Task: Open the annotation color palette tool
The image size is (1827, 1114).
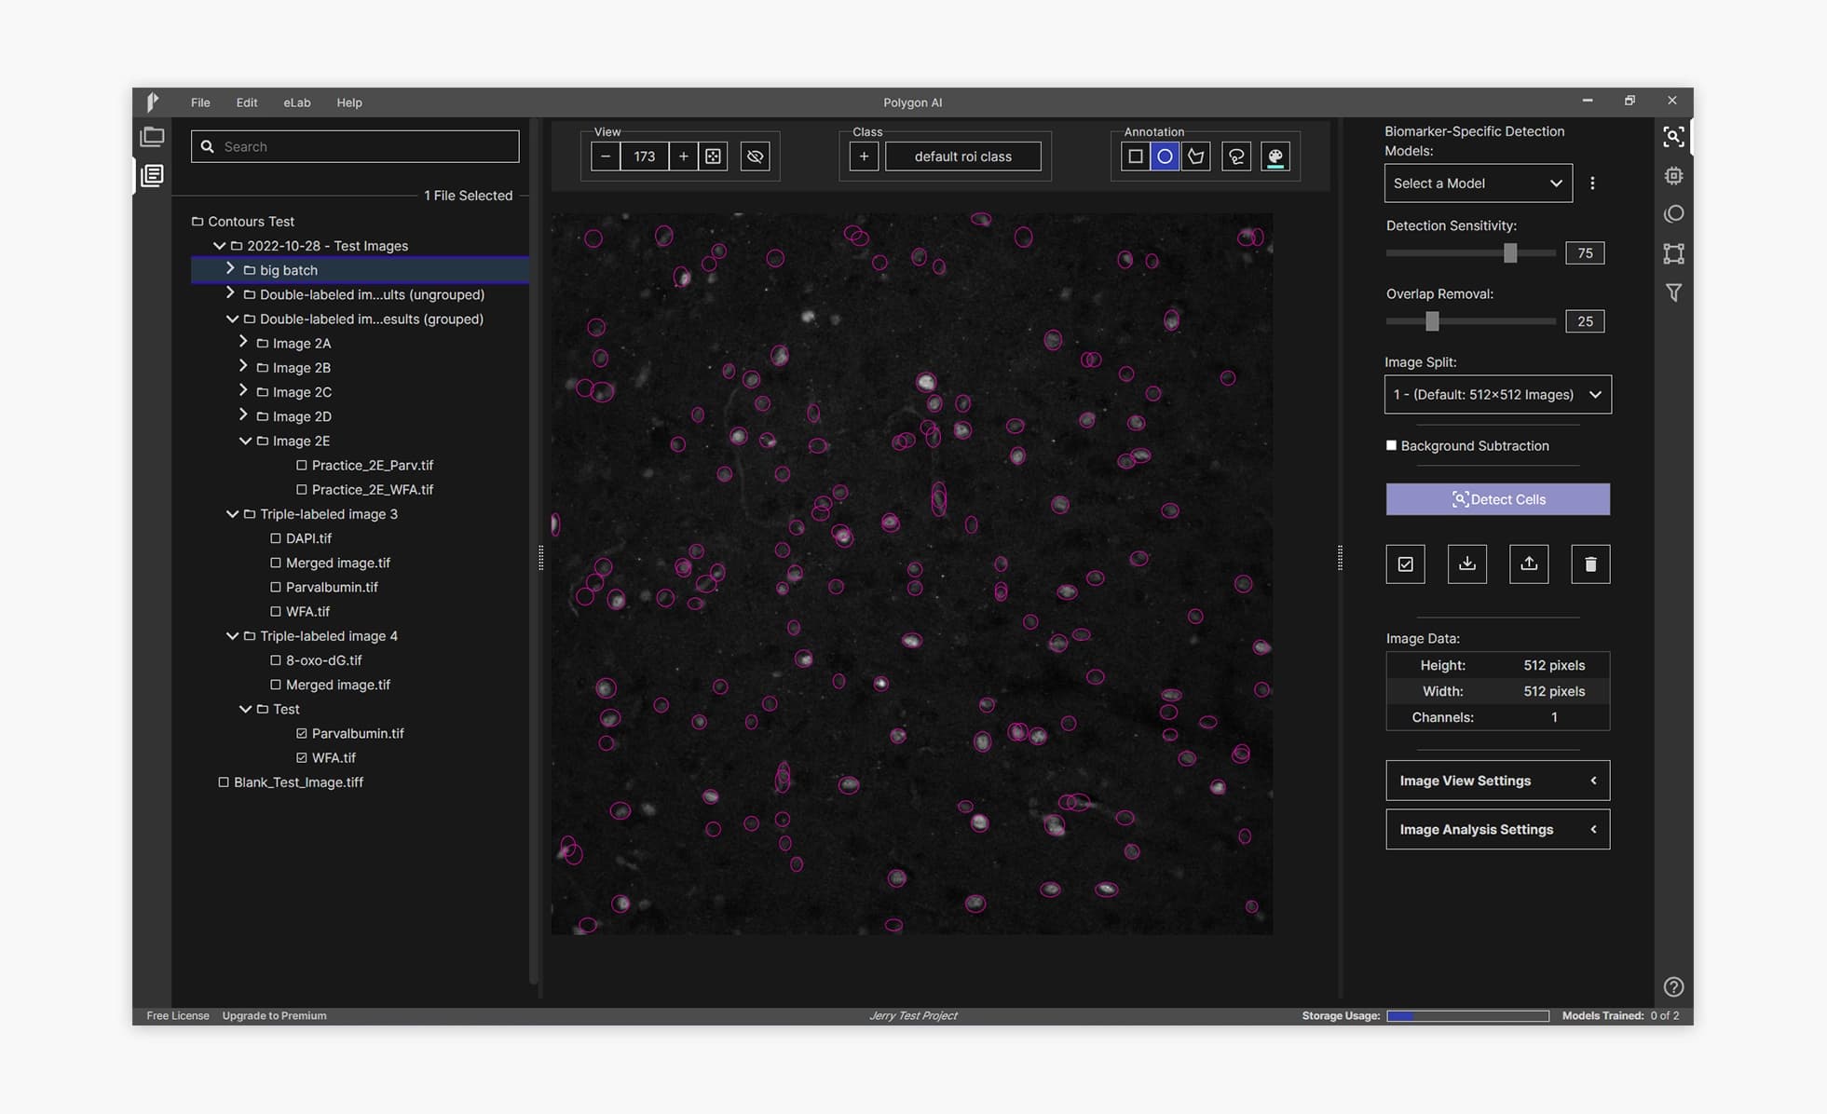Action: coord(1275,156)
